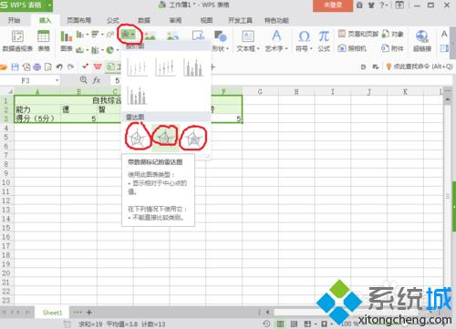Click the horizontal scrollbar left arrow
456x329 pixels.
coord(268,312)
